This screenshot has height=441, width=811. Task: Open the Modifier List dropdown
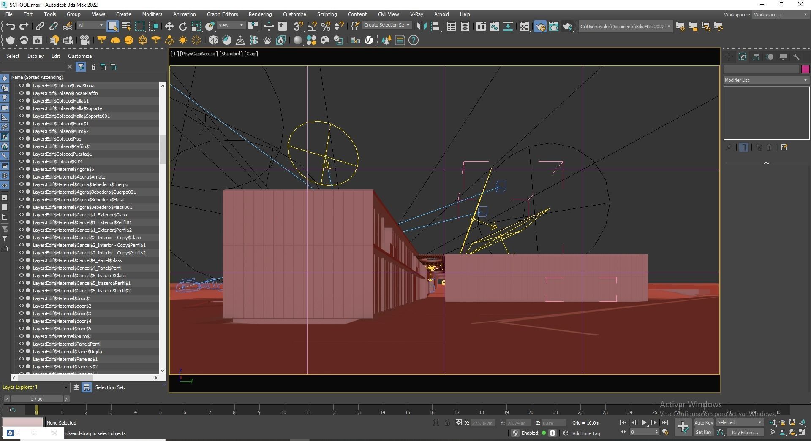point(766,80)
